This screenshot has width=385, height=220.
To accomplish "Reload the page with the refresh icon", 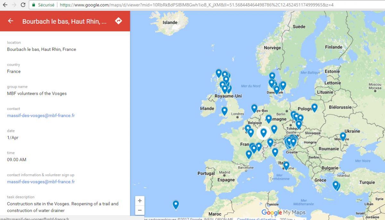I will pos(23,5).
